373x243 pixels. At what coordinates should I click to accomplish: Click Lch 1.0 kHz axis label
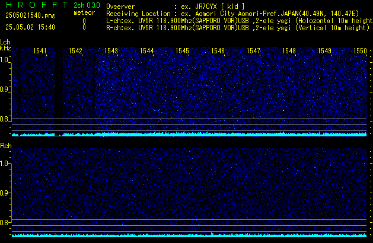pyautogui.click(x=4, y=60)
